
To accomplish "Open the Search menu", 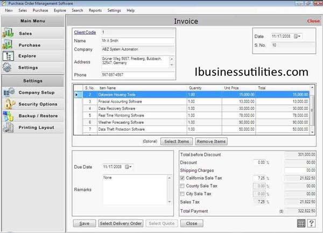I will pyautogui.click(x=77, y=10).
